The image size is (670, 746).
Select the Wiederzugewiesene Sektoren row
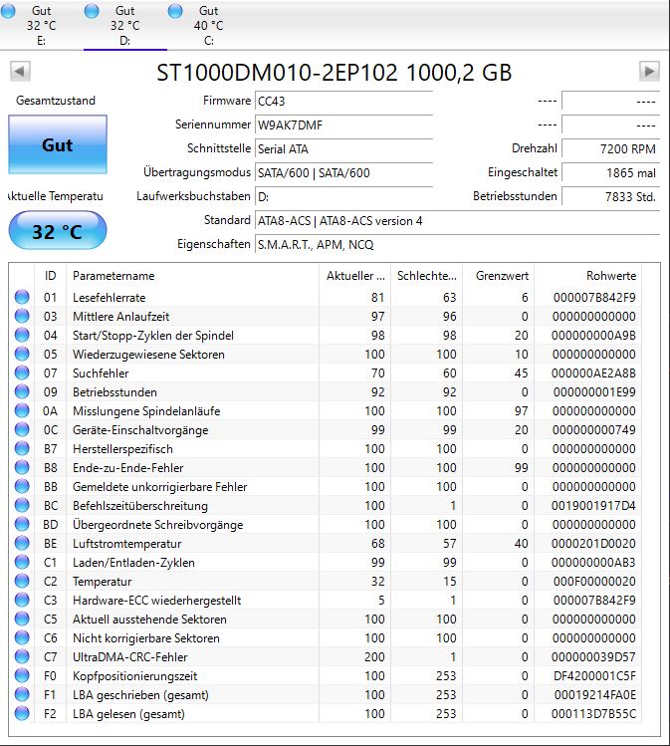pos(326,354)
